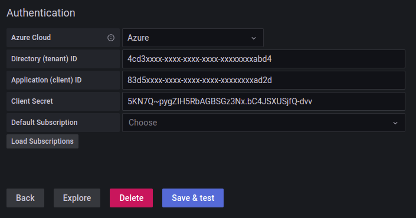Go back using the Back button
This screenshot has height=218, width=416.
25,198
